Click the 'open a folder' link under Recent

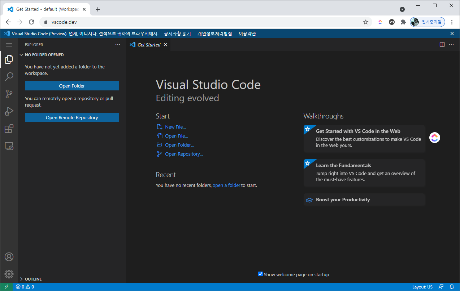coord(226,185)
